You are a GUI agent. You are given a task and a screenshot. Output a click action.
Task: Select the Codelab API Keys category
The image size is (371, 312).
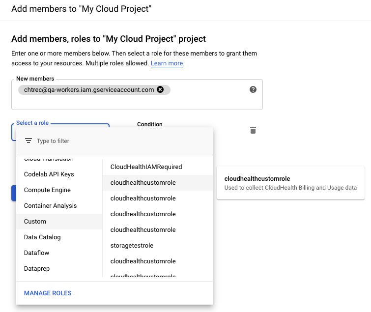[x=49, y=174]
